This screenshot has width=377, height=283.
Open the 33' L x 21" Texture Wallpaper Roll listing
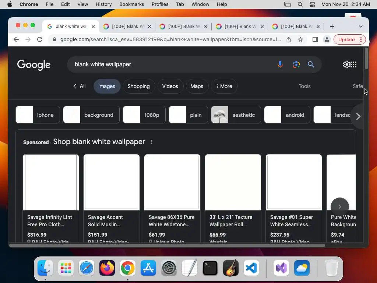click(x=233, y=198)
